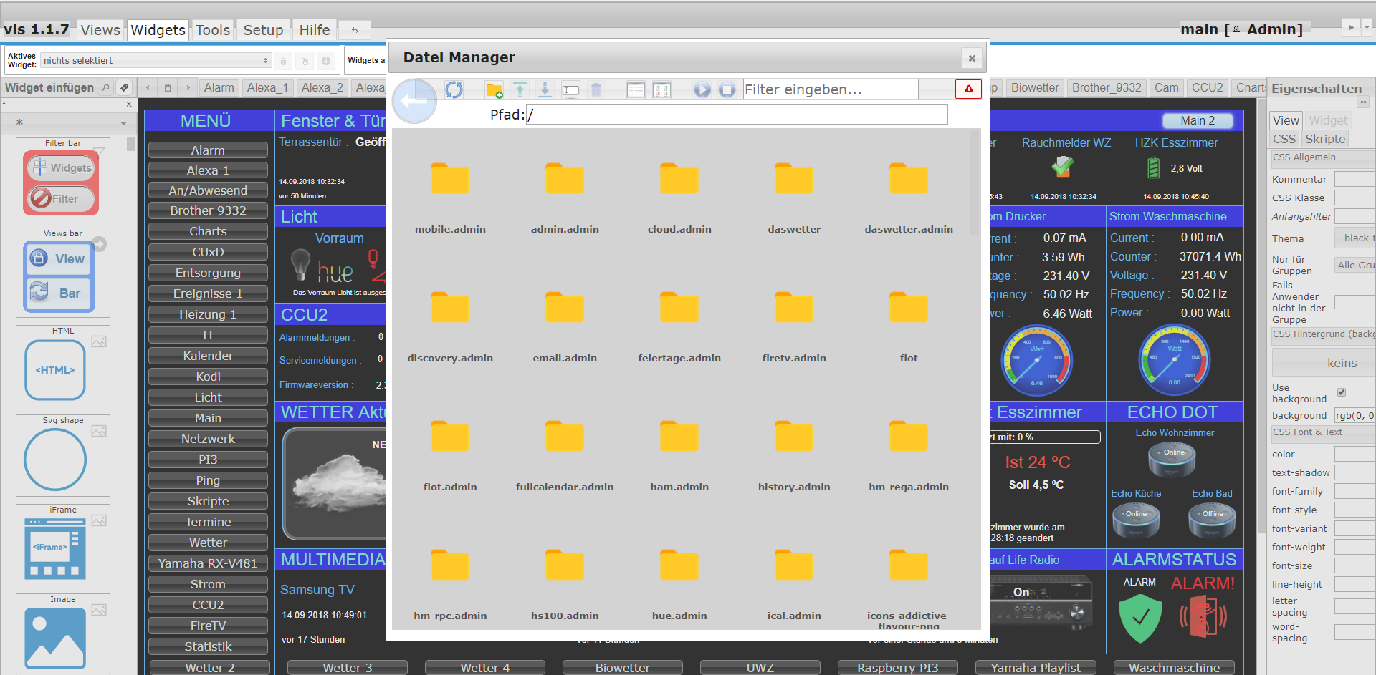Open the Aktives Widget dropdown
Viewport: 1376px width, 675px height.
click(x=156, y=61)
